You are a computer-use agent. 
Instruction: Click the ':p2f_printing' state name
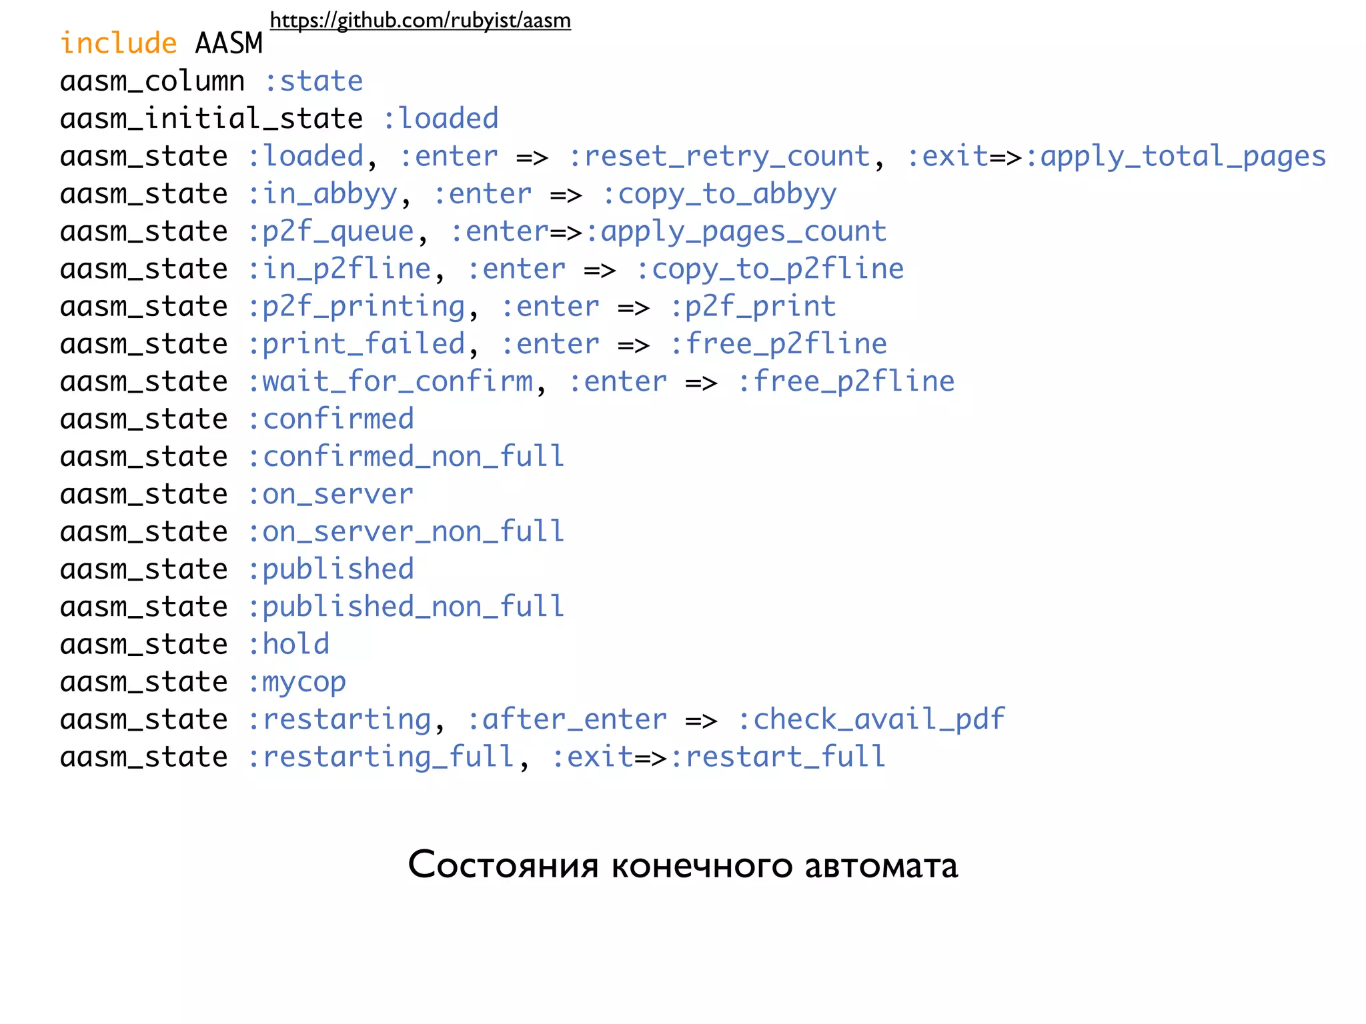click(x=356, y=307)
